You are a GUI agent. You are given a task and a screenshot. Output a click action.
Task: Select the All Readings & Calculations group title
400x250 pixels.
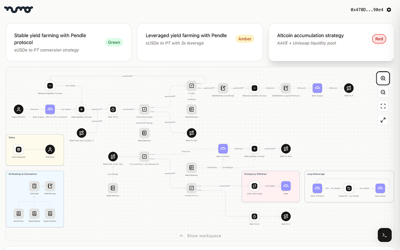[23, 174]
